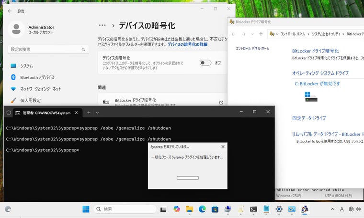Go forward in BitLocker control panel window
The height and width of the screenshot is (218, 364).
click(243, 34)
